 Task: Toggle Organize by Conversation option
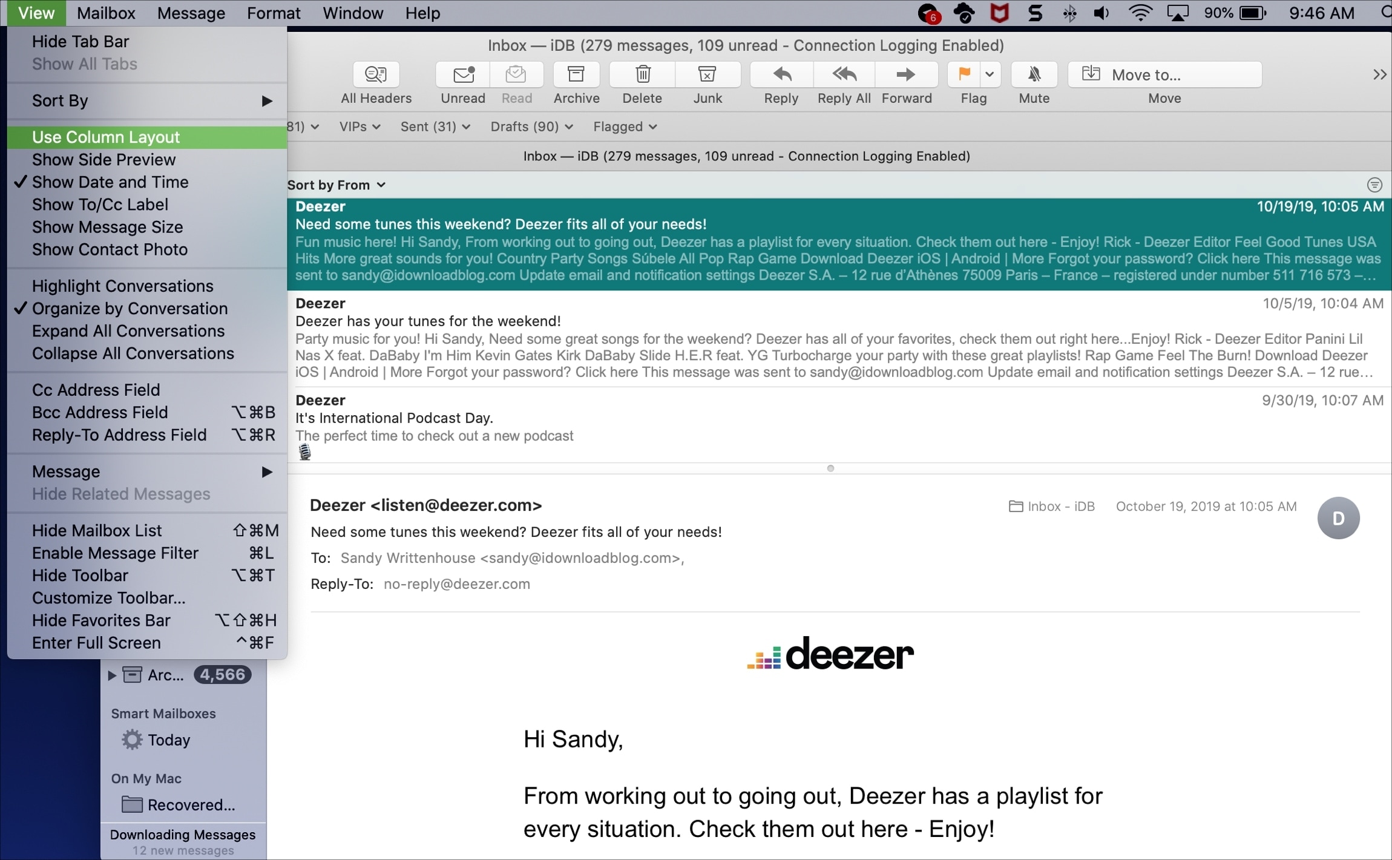click(147, 309)
